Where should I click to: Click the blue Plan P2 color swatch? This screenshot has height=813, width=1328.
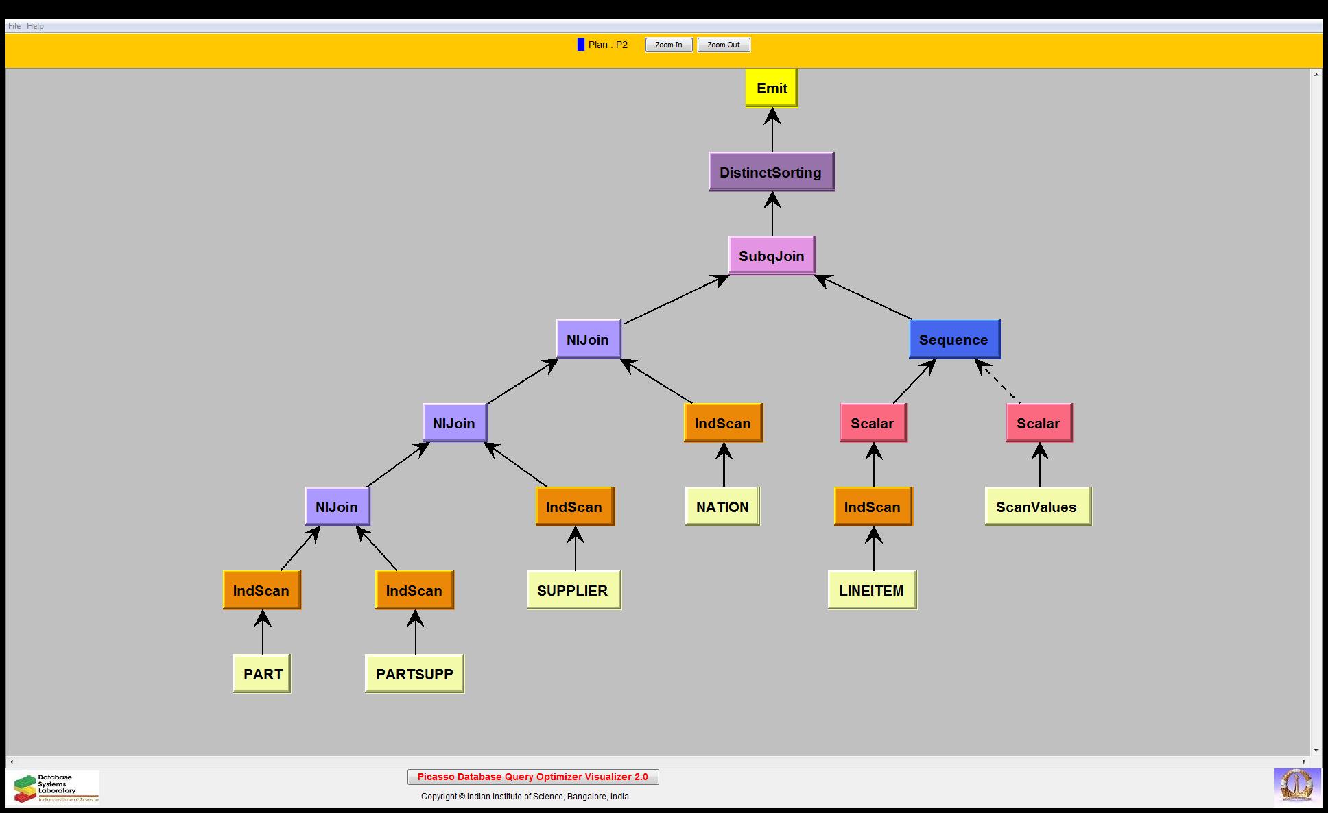pyautogui.click(x=581, y=45)
